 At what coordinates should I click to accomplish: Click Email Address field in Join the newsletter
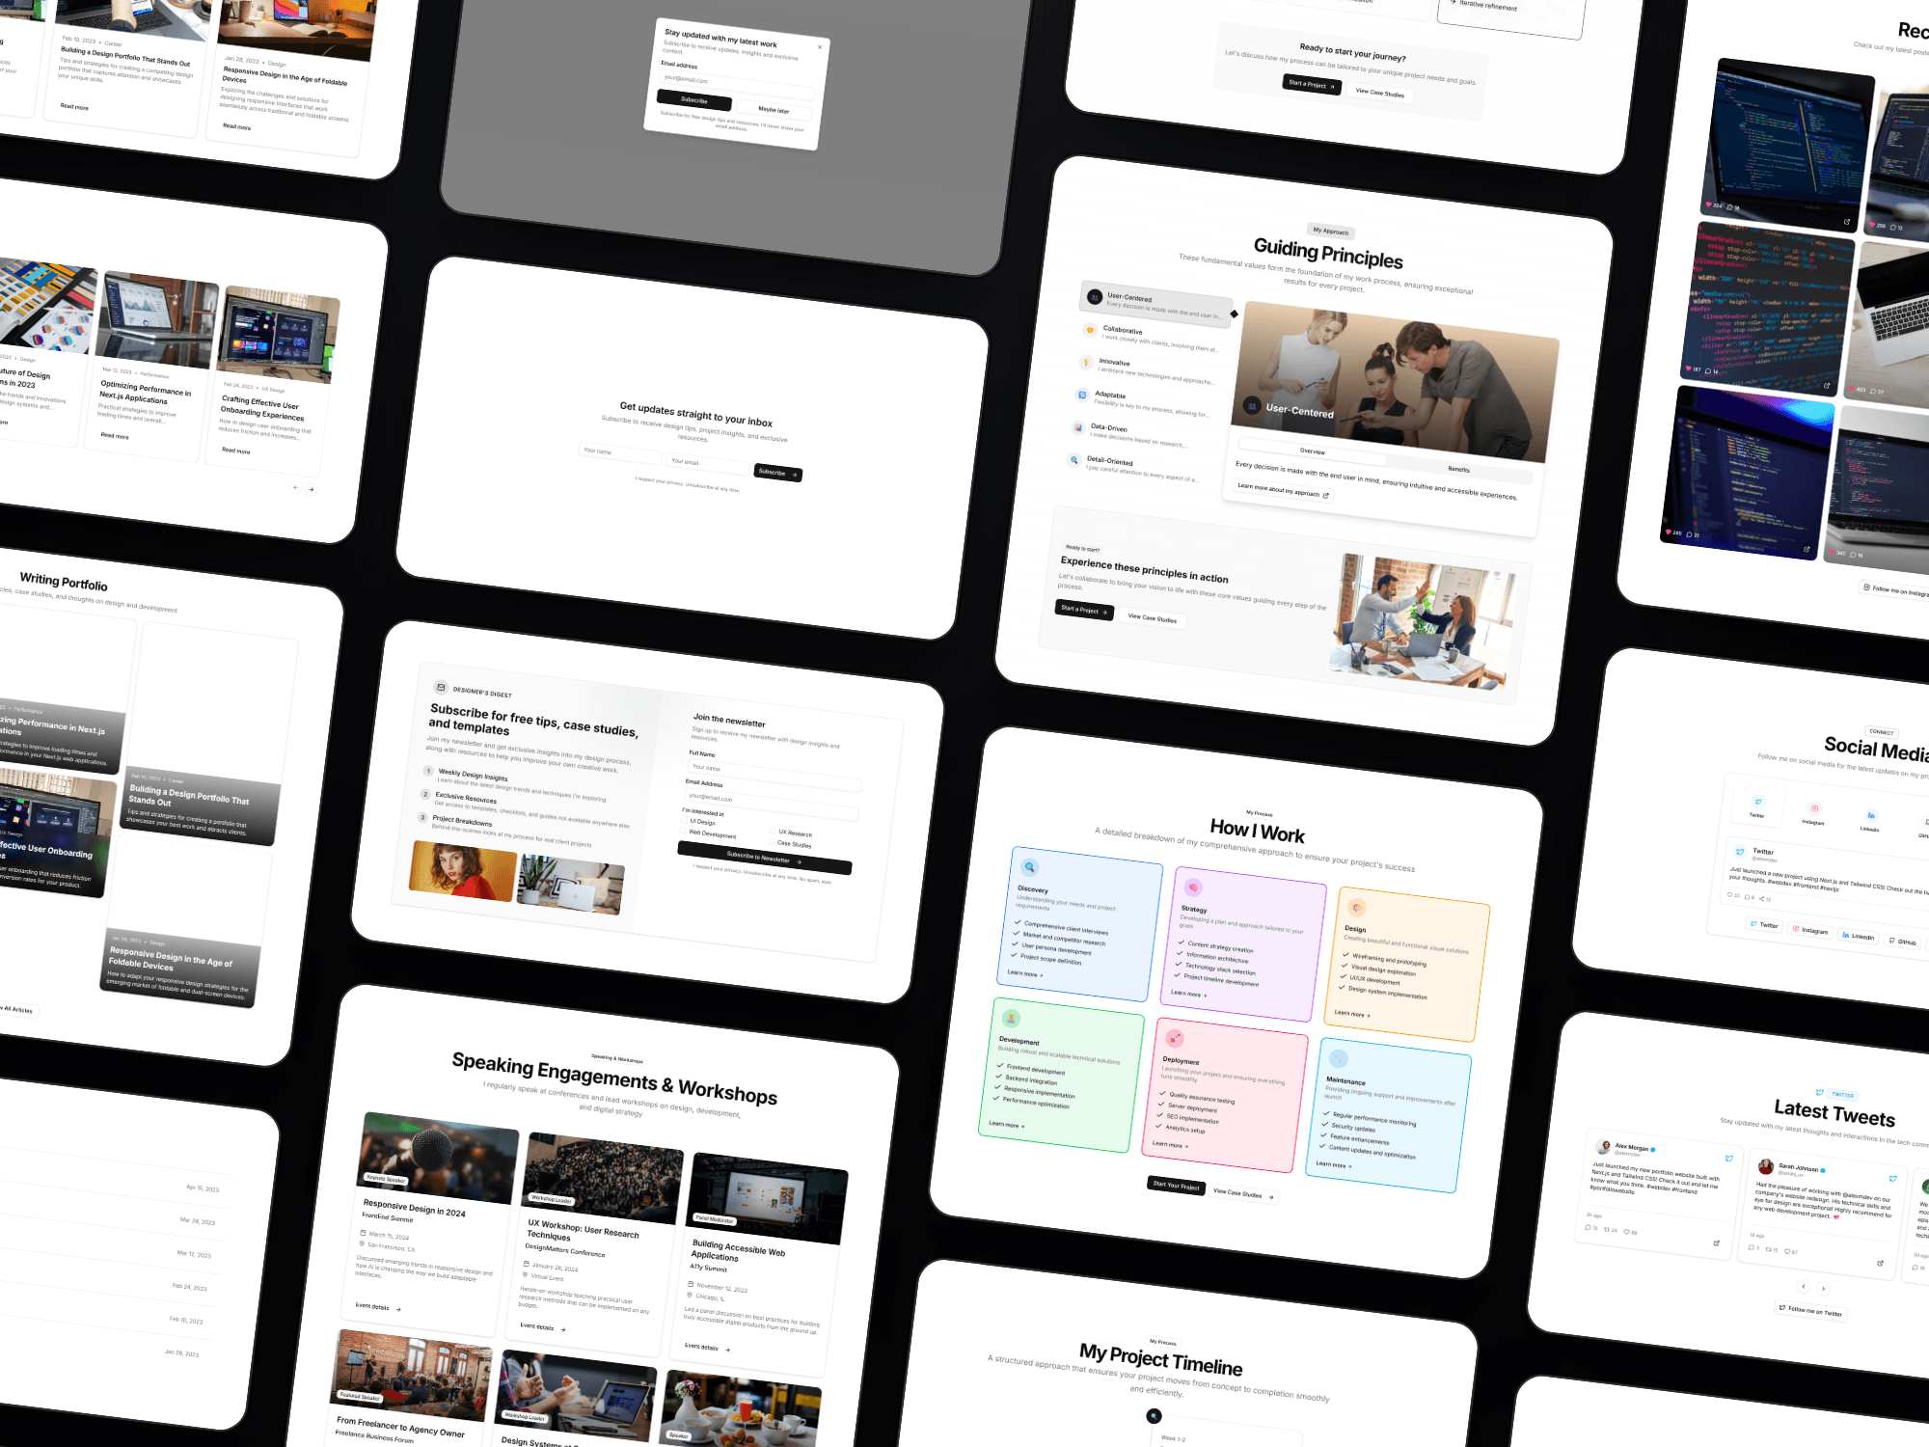771,805
